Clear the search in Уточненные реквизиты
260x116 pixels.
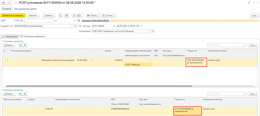(x=245, y=94)
